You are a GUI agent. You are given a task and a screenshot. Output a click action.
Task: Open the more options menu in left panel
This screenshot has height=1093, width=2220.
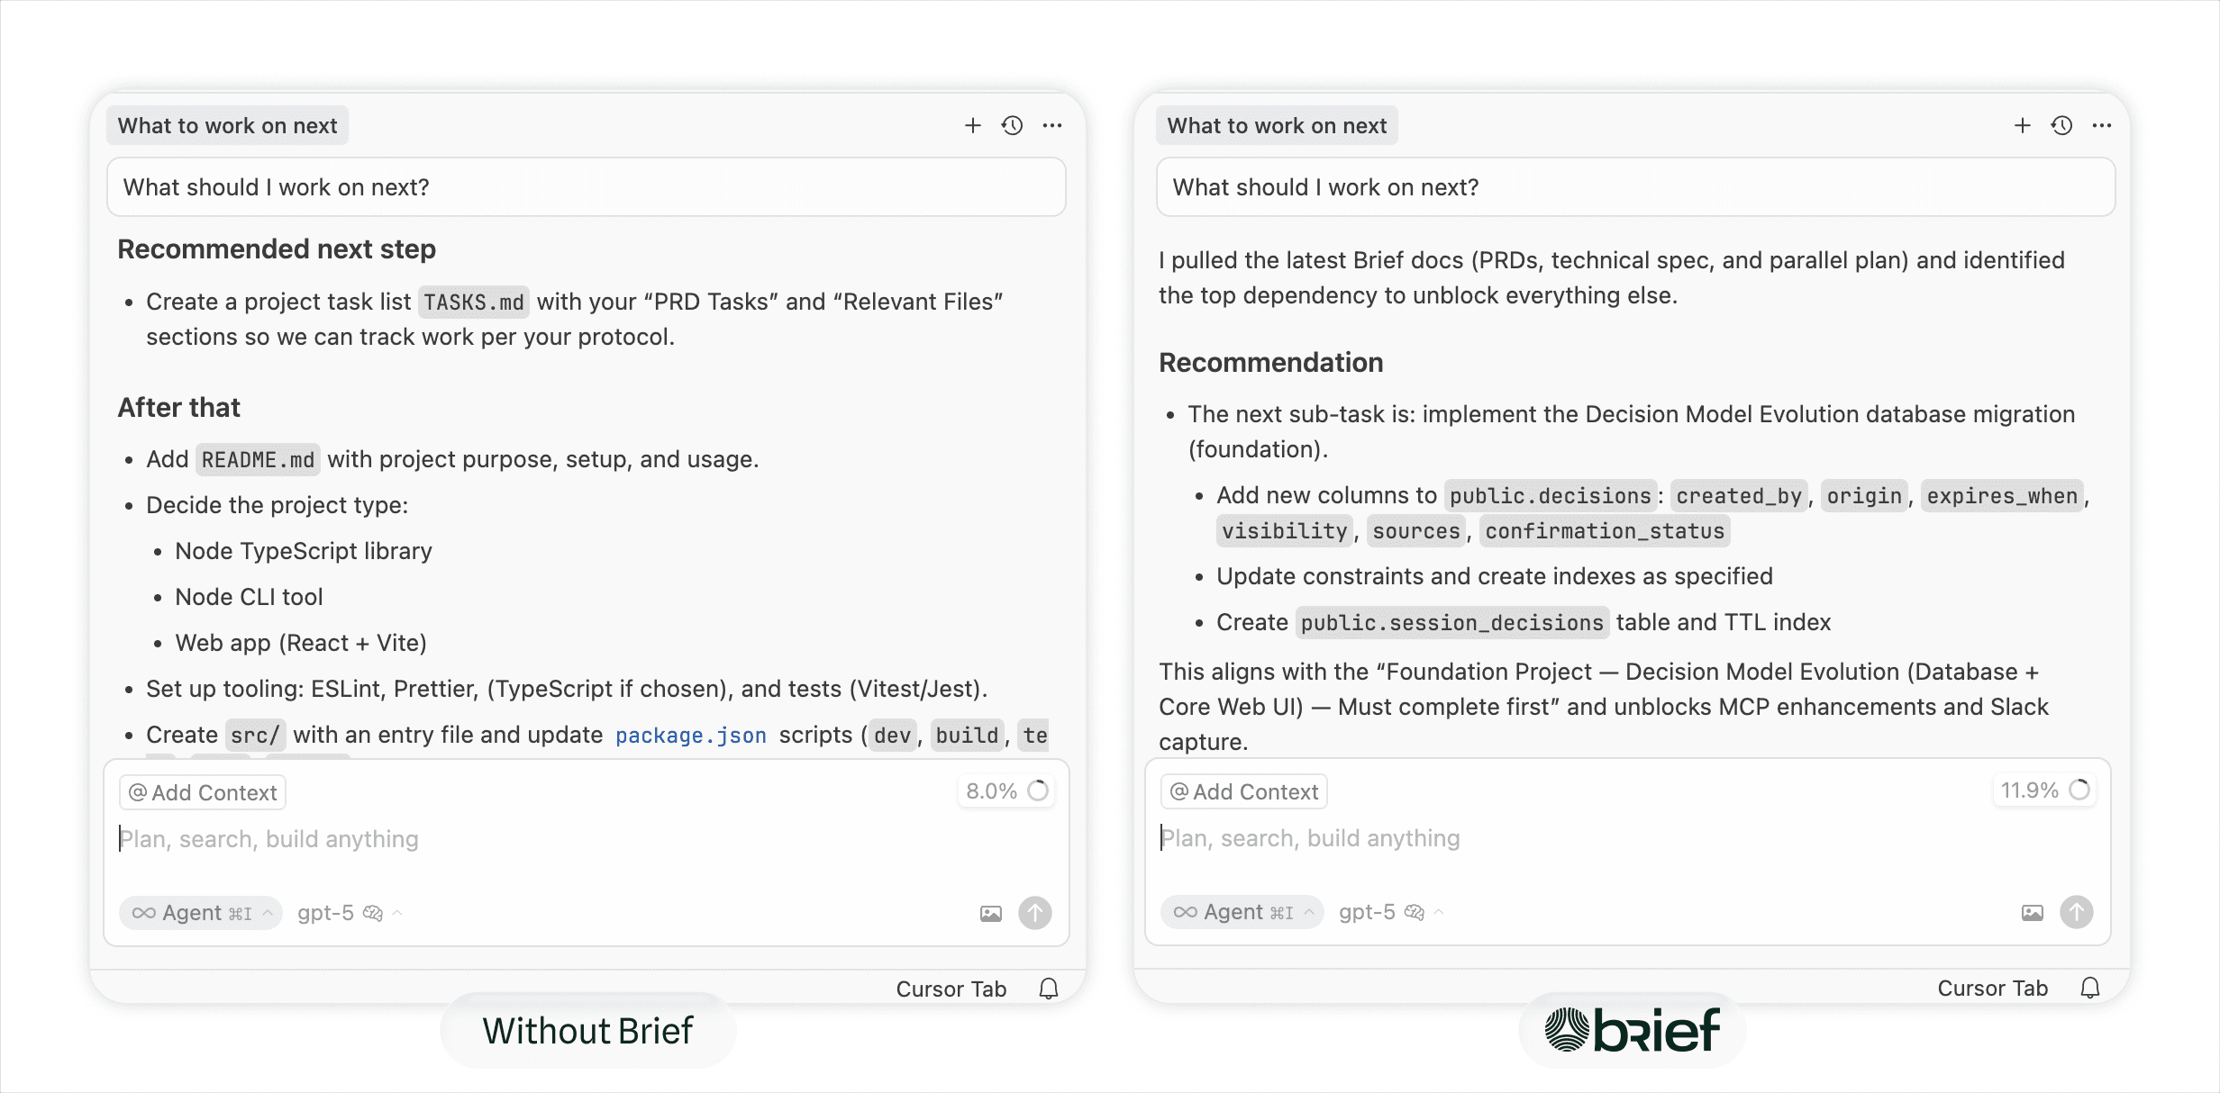(x=1052, y=126)
